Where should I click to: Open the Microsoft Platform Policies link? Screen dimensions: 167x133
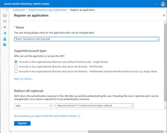coord(47,116)
